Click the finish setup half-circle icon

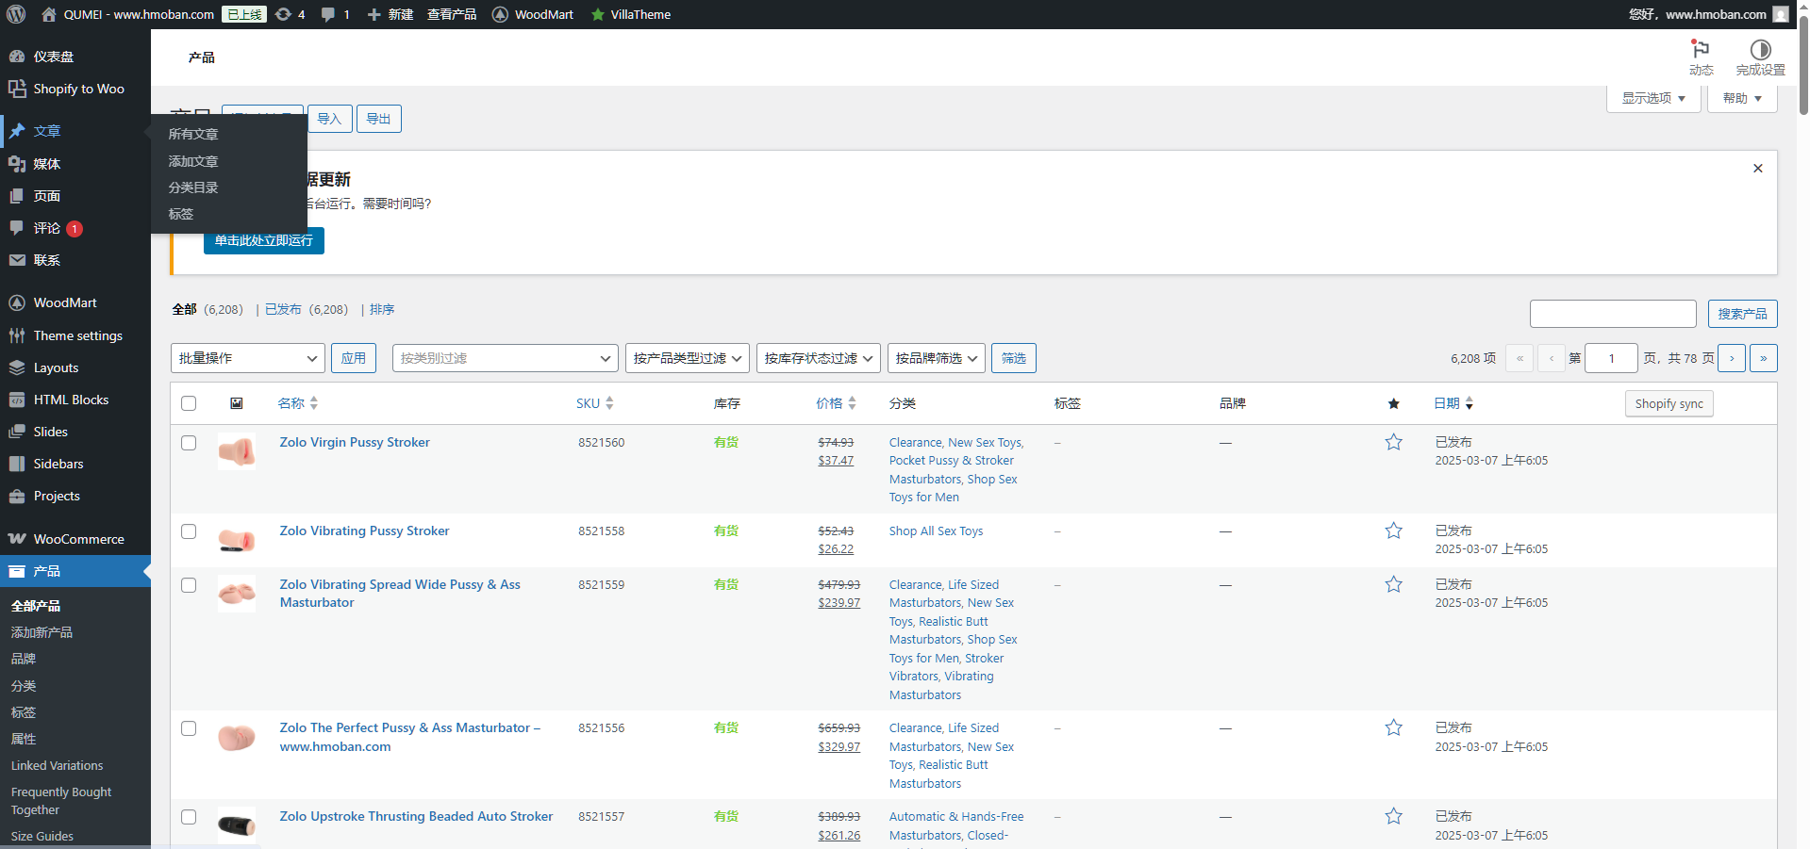(x=1760, y=50)
